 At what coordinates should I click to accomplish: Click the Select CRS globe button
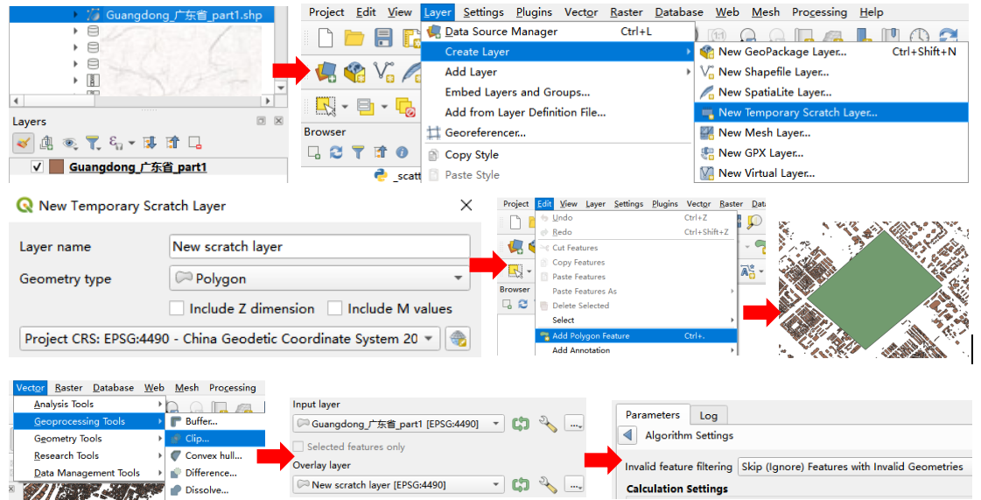(x=458, y=339)
